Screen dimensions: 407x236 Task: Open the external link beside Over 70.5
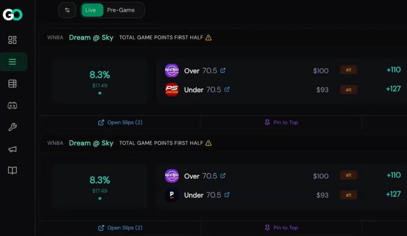click(223, 70)
